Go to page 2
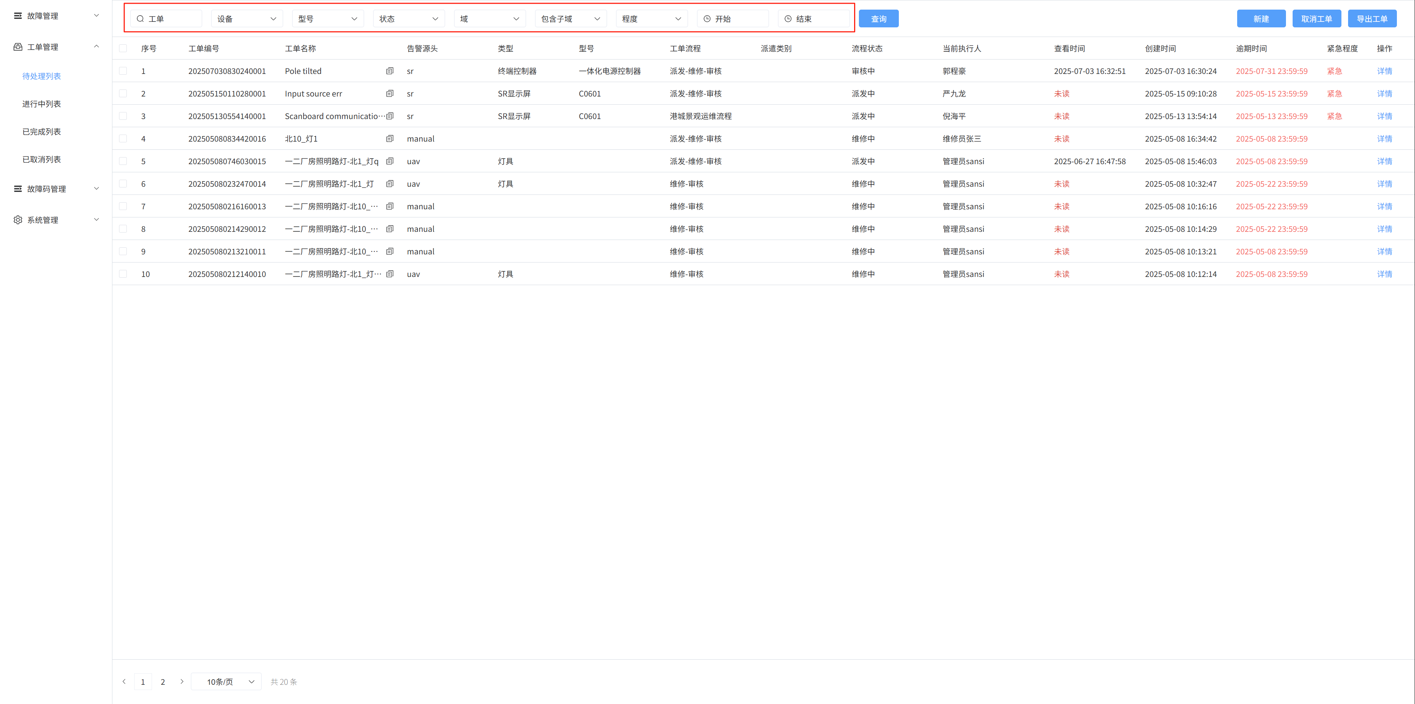 tap(163, 681)
